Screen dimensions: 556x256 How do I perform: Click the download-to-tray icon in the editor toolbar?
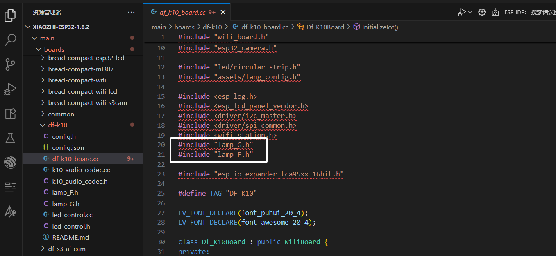click(x=495, y=12)
